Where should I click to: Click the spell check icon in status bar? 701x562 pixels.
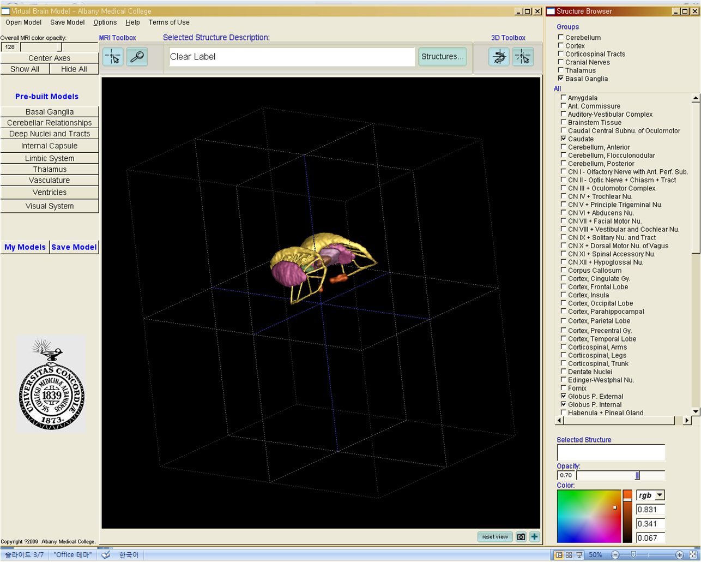[106, 555]
